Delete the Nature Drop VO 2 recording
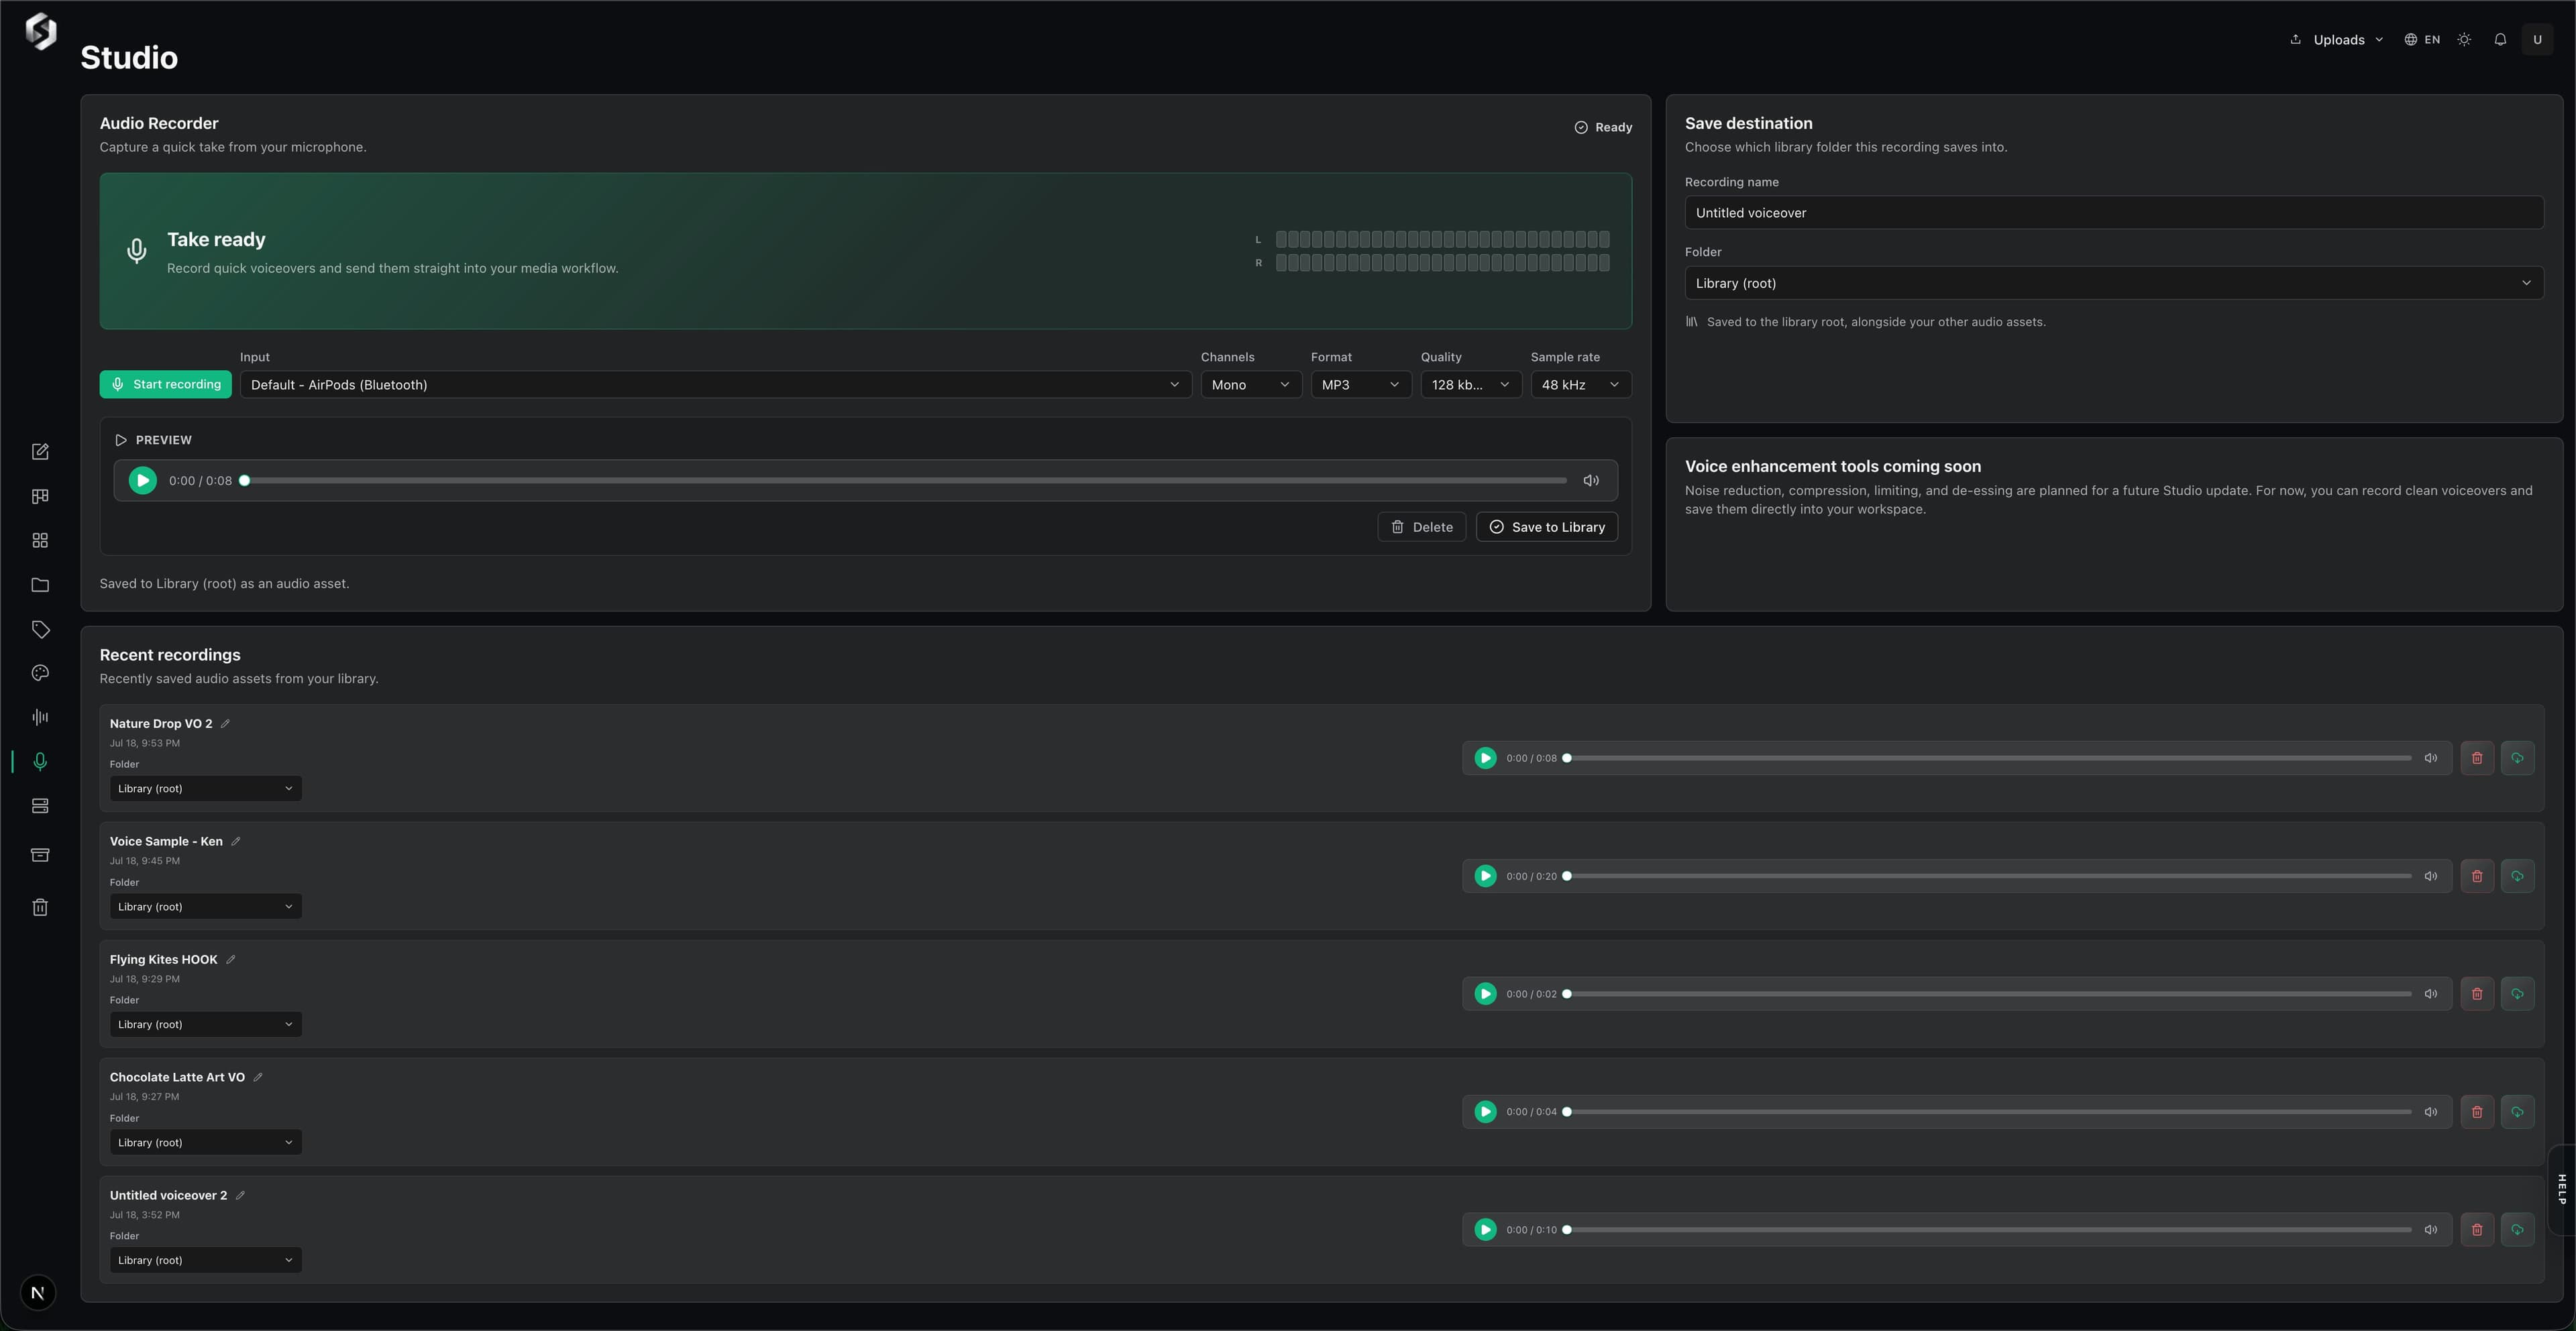Viewport: 2576px width, 1331px height. (x=2477, y=758)
